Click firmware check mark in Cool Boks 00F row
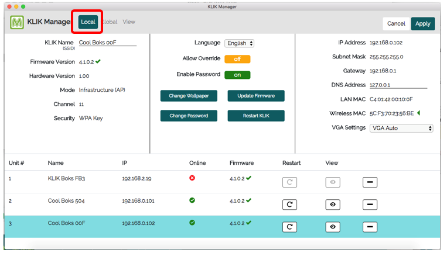Viewport: 447px width, 253px height. pos(248,223)
